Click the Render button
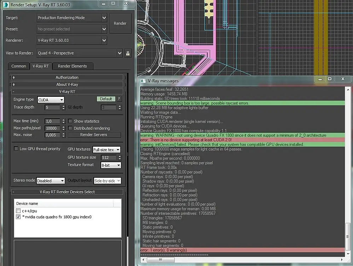Image resolution: width=353 pixels, height=266 pixels. (120, 23)
